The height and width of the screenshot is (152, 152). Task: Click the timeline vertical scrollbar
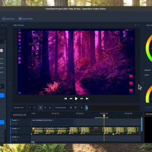pos(142,124)
